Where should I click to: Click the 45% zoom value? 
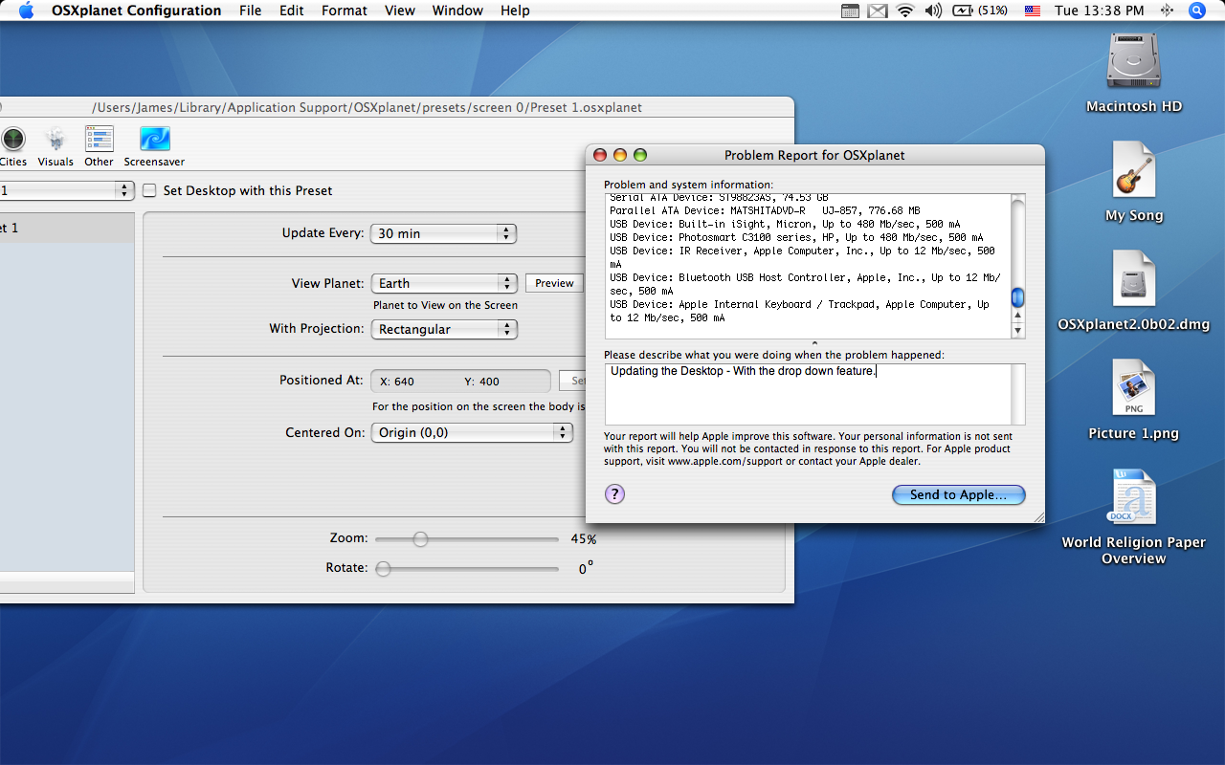point(583,539)
